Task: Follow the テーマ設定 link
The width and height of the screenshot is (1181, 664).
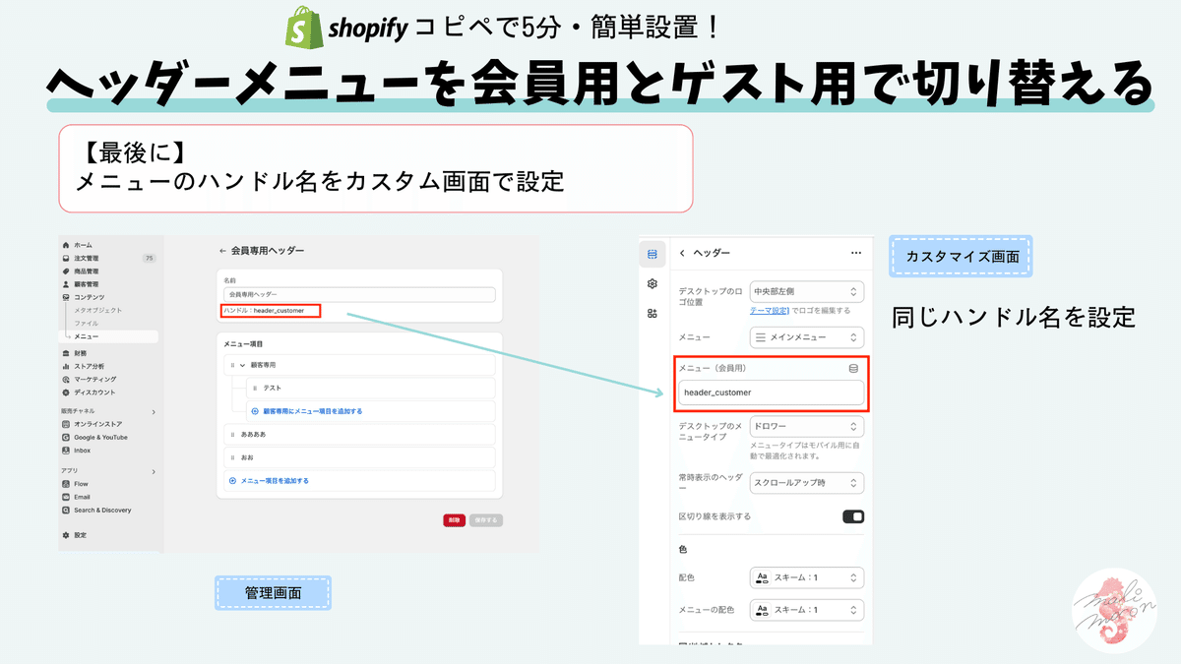Action: (x=770, y=310)
